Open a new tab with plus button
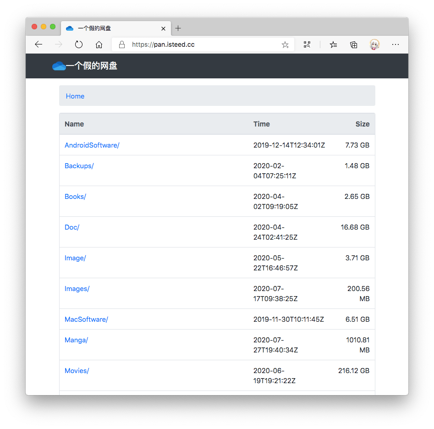Image resolution: width=434 pixels, height=429 pixels. tap(178, 28)
